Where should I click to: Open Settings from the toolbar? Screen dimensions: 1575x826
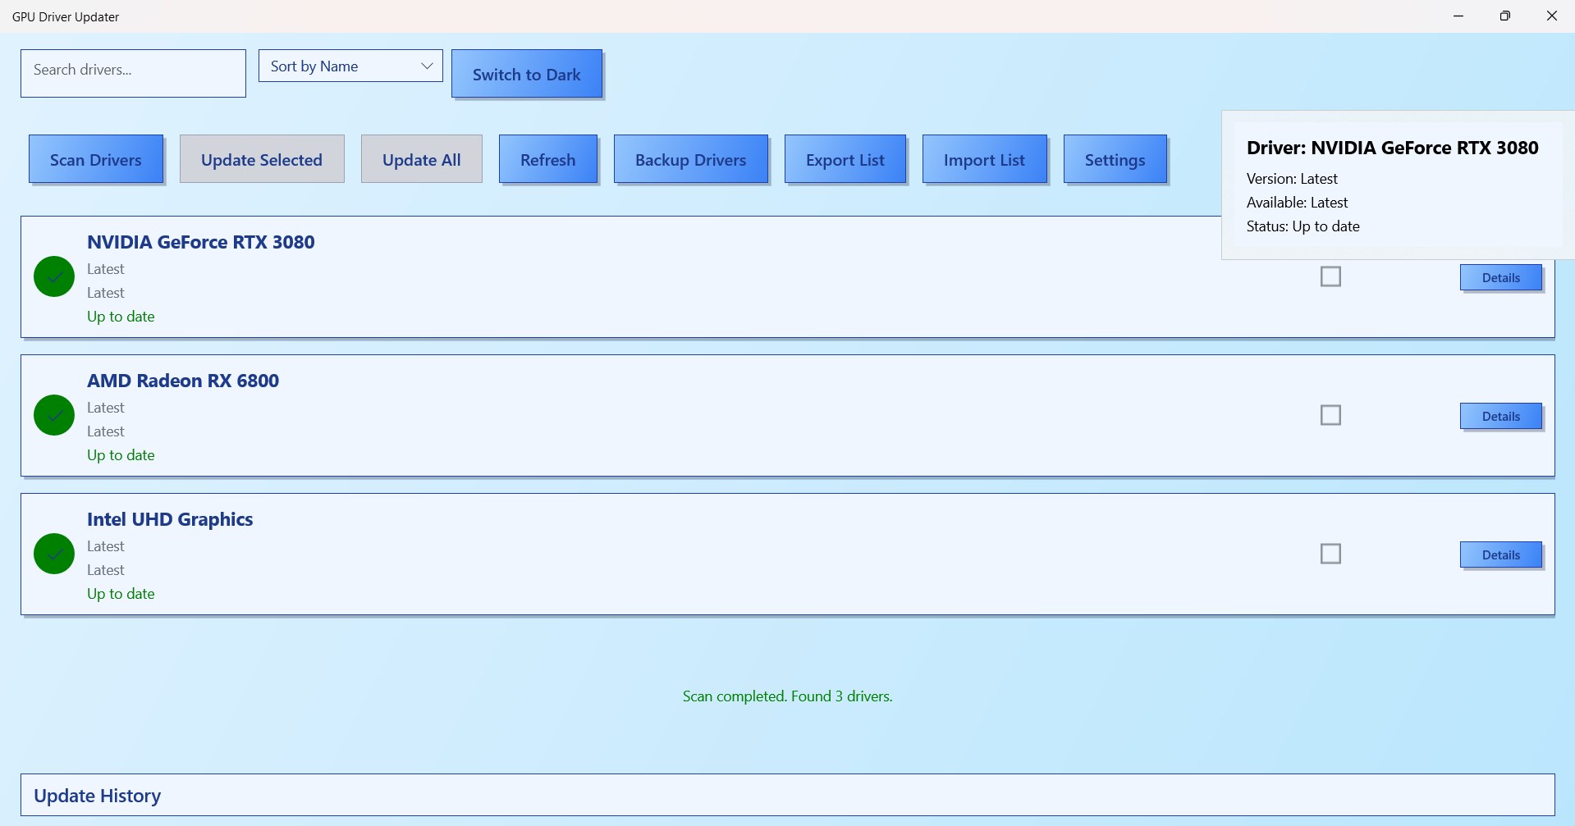(x=1115, y=159)
